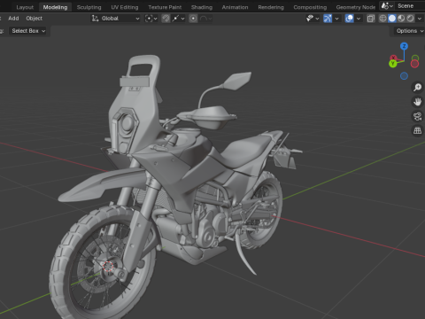Open the Texture Paint workspace tab

click(165, 7)
